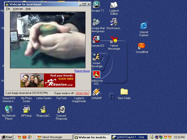
Task: Click the "My Photo Center" icon label
Action: point(27,100)
